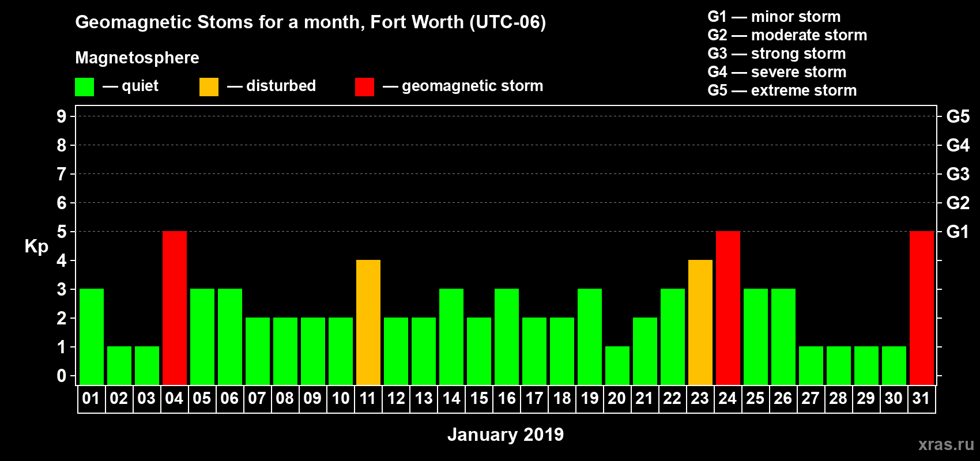This screenshot has height=461, width=980.
Task: Click the G1 label on right axis
Action: click(958, 232)
